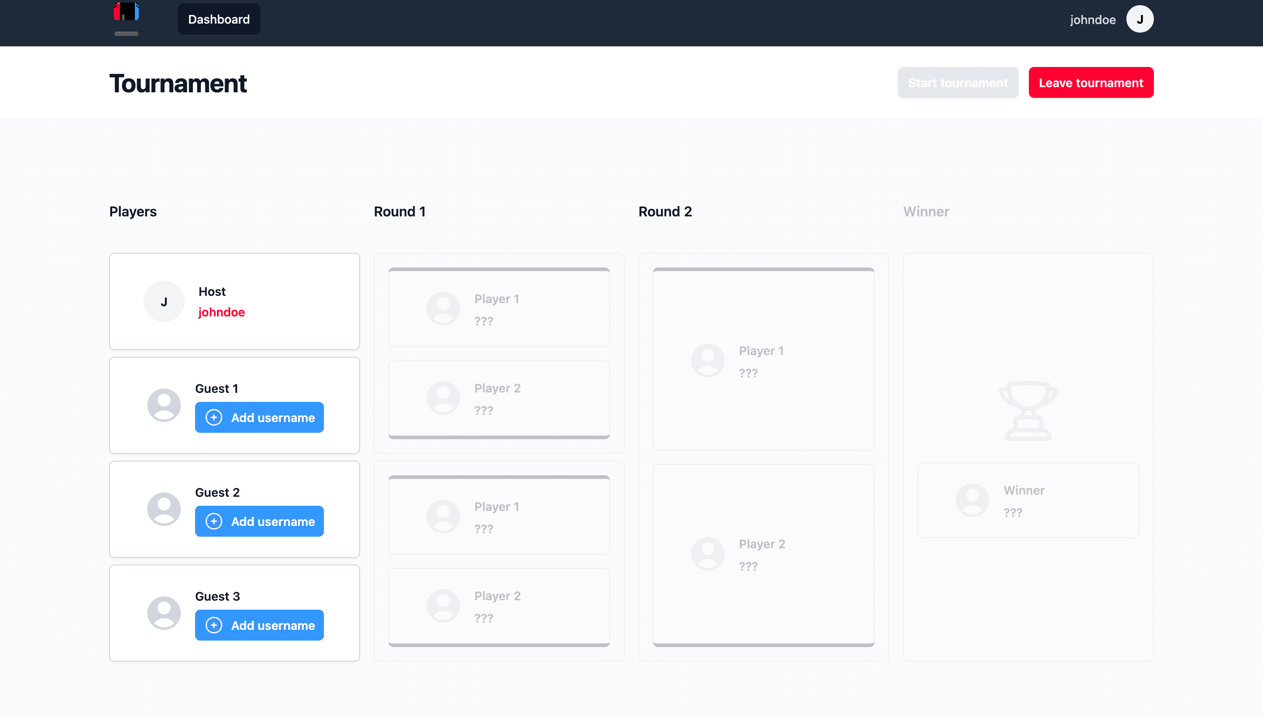Click the Round 2 Player 1 avatar
Viewport: 1263px width, 717px height.
tap(708, 361)
